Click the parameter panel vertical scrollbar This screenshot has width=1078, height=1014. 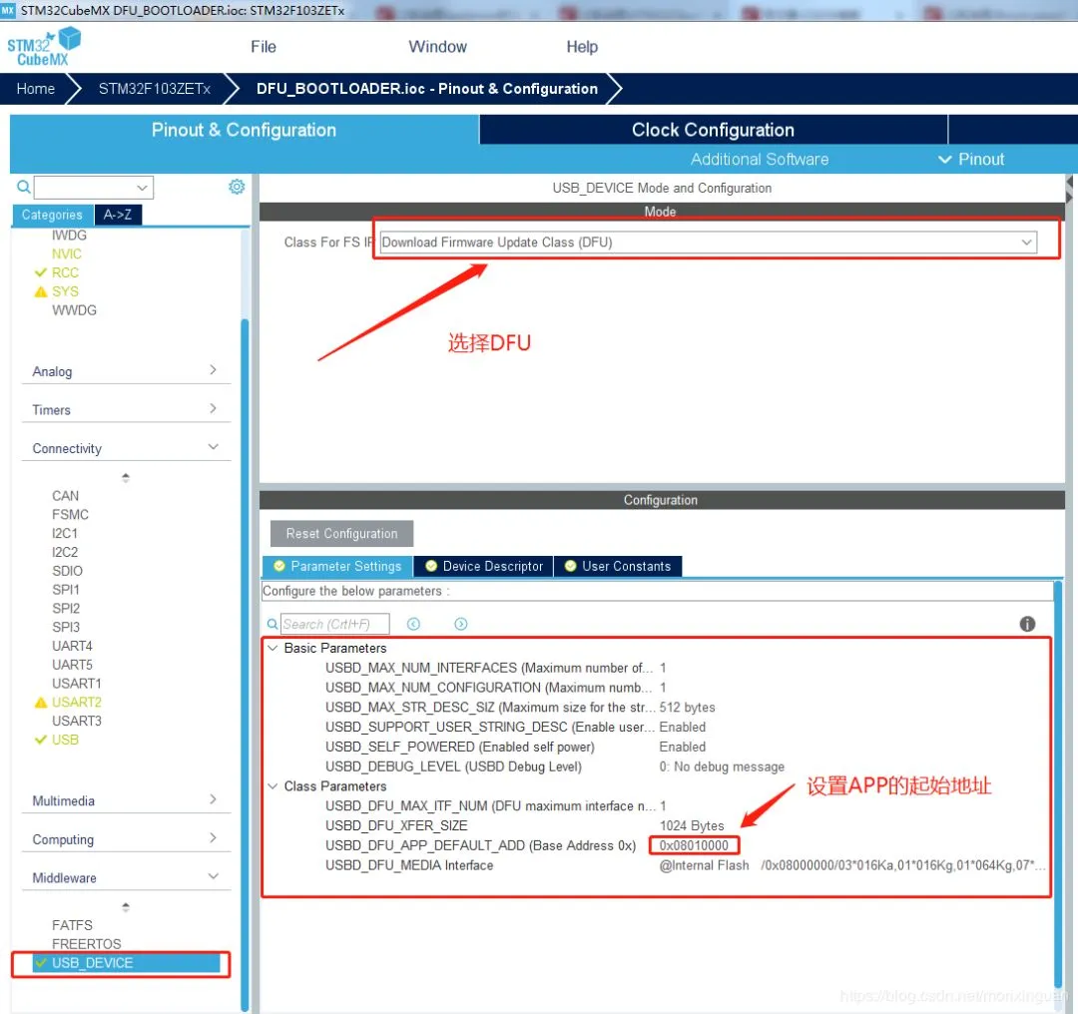tap(1059, 784)
